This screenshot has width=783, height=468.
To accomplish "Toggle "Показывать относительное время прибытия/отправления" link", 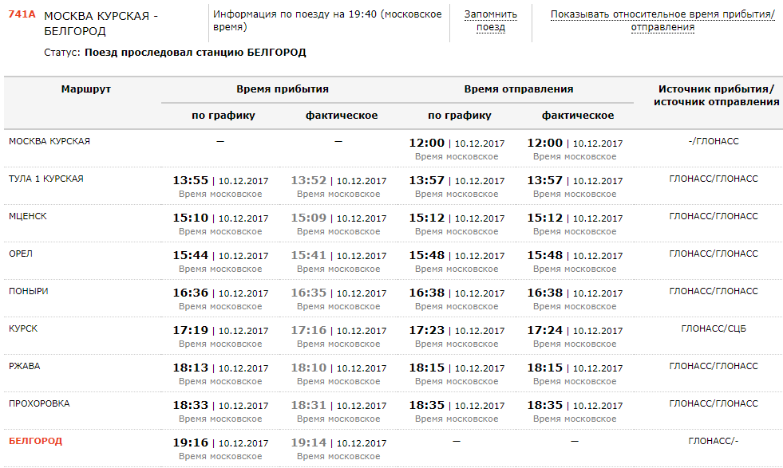I will pos(662,21).
